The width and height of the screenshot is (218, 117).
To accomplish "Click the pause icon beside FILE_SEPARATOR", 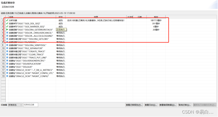I will click(x=7, y=48).
